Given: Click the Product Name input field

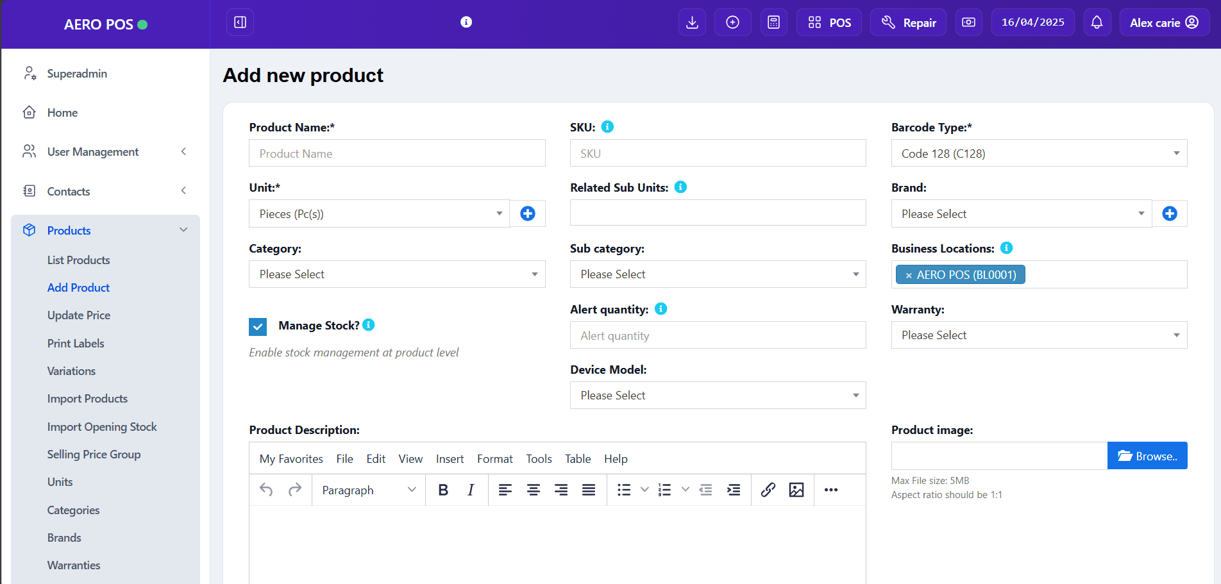Looking at the screenshot, I should click(x=397, y=153).
